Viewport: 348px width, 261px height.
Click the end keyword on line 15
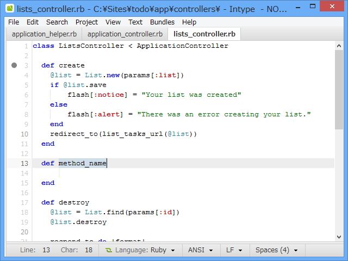(48, 183)
